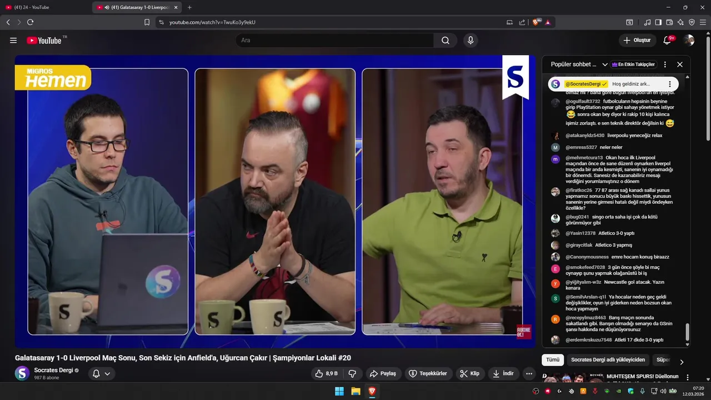Like the video with 8,9 B

coord(326,374)
